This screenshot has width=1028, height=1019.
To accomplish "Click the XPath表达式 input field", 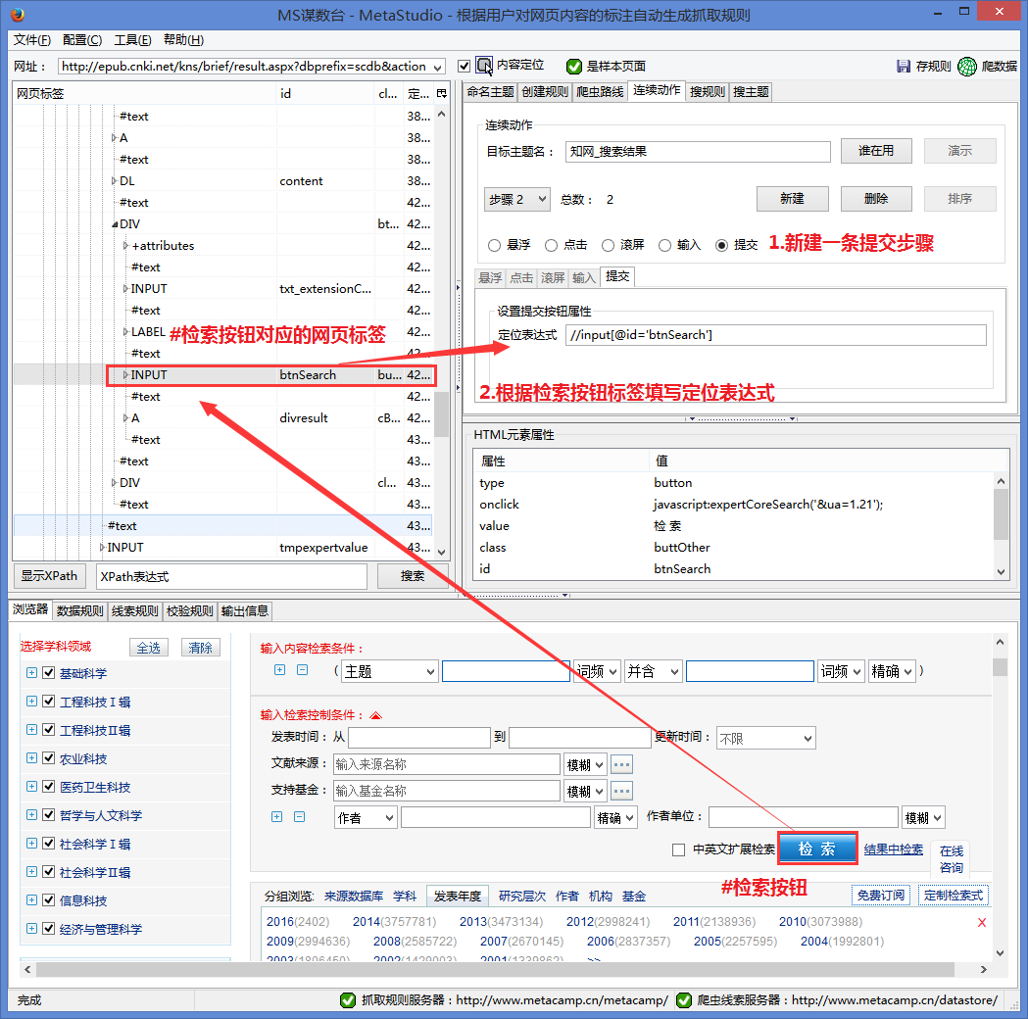I will [x=231, y=577].
